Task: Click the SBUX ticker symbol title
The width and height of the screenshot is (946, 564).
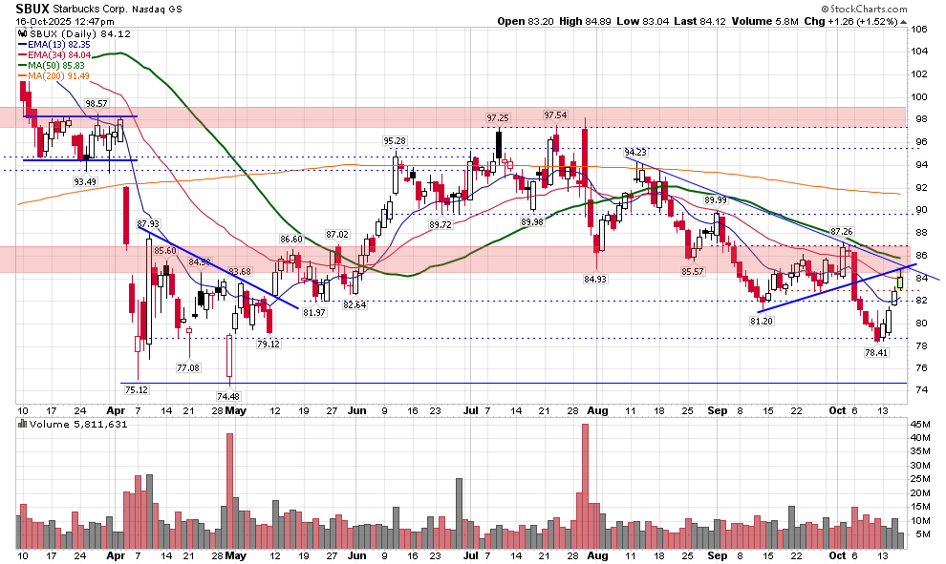Action: point(33,9)
